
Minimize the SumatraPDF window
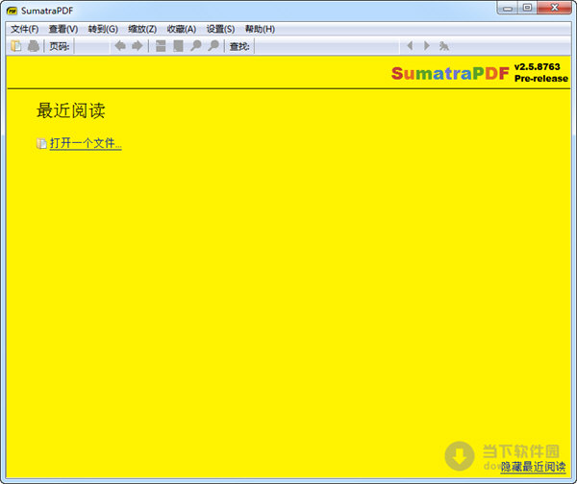pyautogui.click(x=508, y=8)
